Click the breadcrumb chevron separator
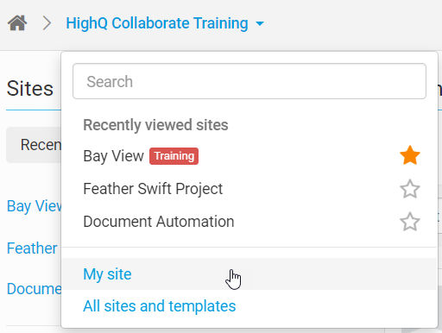This screenshot has width=442, height=333. pos(47,23)
